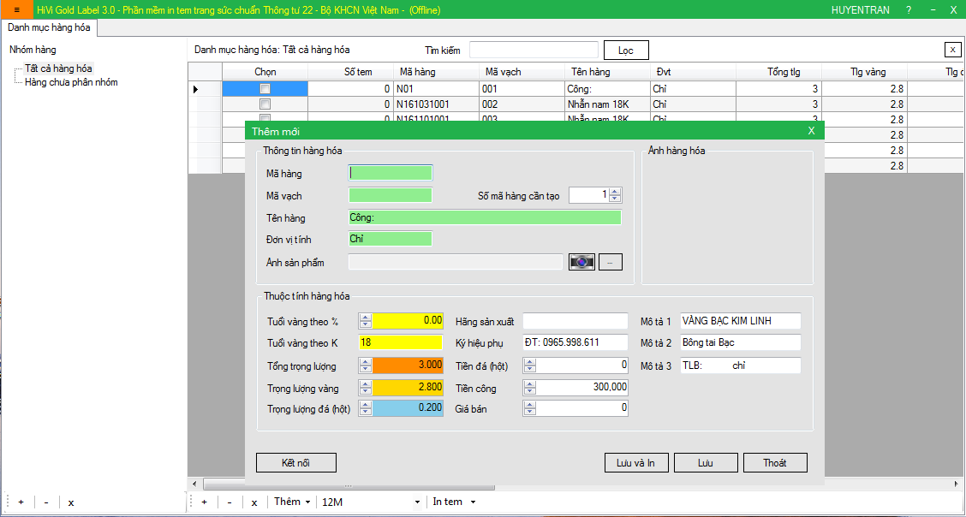Viewport: 966px width, 517px height.
Task: Click the Lưu và In button
Action: click(635, 463)
